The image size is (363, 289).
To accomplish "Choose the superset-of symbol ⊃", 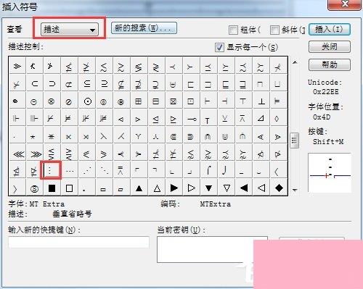I will [x=52, y=83].
